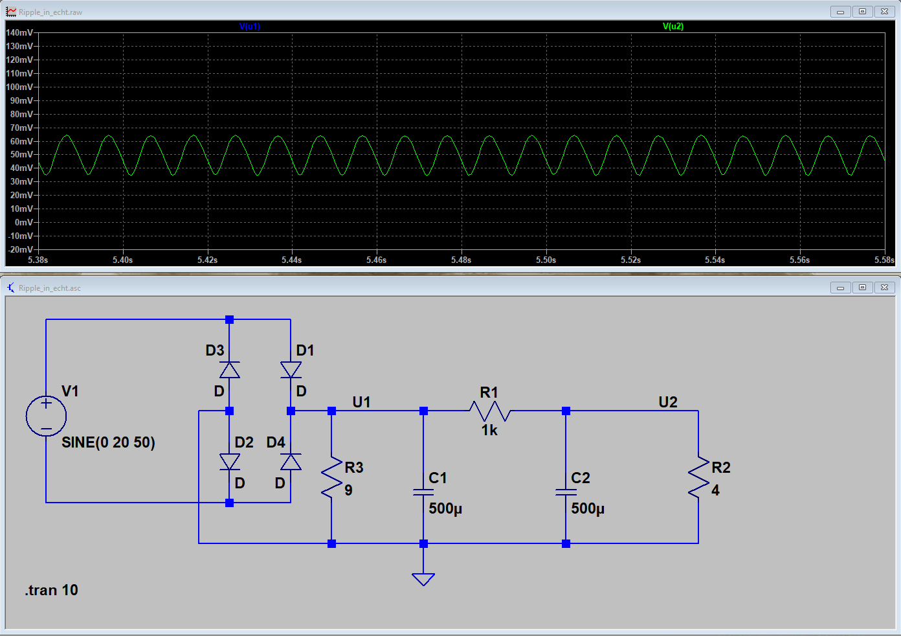The width and height of the screenshot is (901, 636).
Task: Select load resistor R2 symbol
Action: 698,478
